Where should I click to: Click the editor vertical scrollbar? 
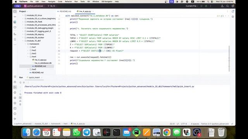229,59
